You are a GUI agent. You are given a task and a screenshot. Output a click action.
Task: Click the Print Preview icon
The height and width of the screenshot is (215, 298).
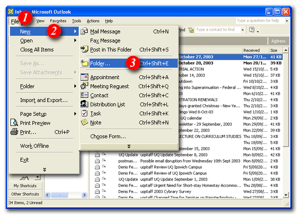click(x=14, y=123)
